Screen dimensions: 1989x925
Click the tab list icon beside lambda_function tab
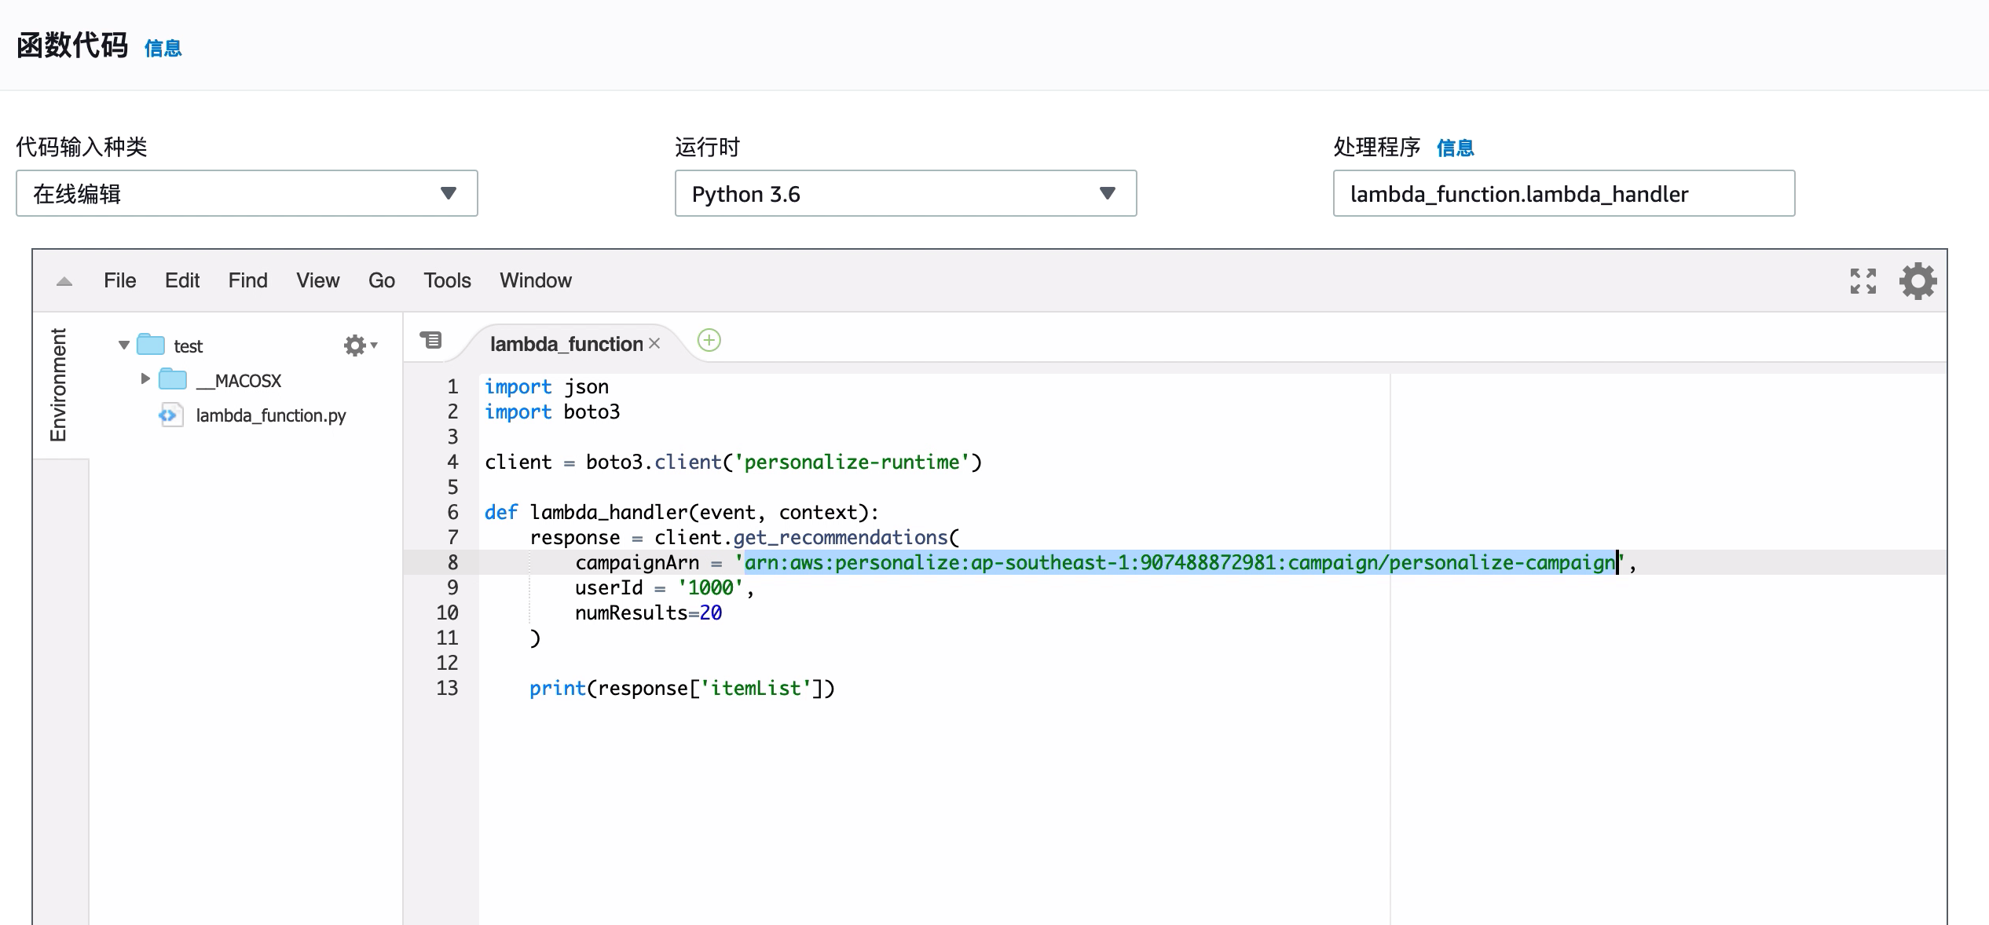(x=431, y=340)
